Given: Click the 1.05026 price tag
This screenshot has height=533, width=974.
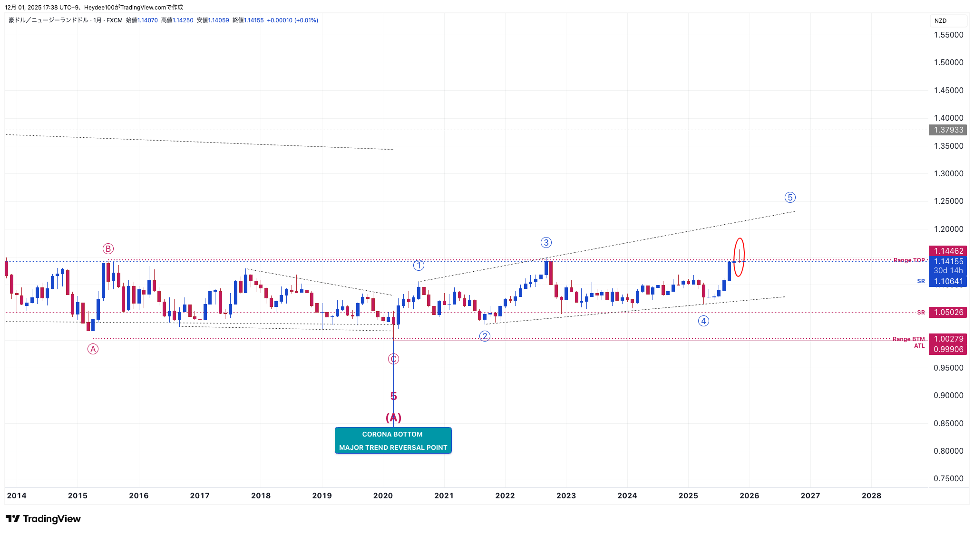Looking at the screenshot, I should [x=948, y=312].
